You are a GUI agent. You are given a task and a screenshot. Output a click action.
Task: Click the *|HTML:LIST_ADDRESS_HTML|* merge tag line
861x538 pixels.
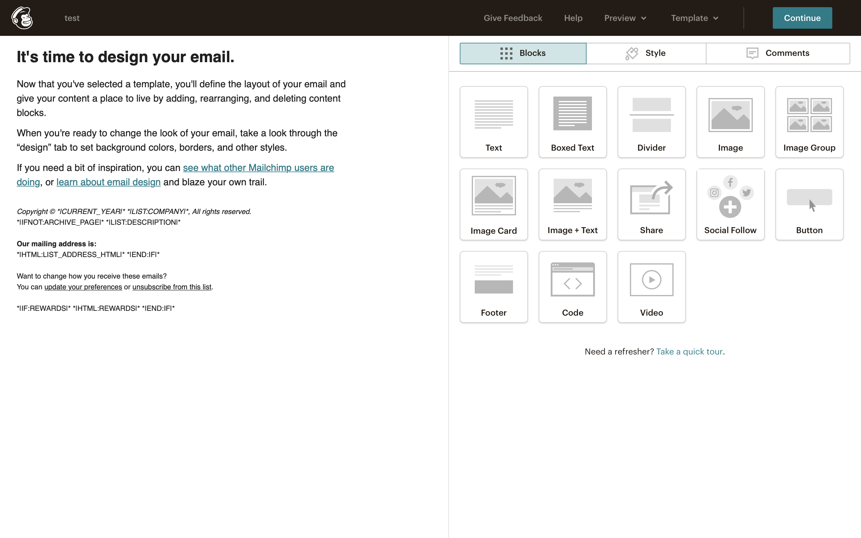(88, 254)
